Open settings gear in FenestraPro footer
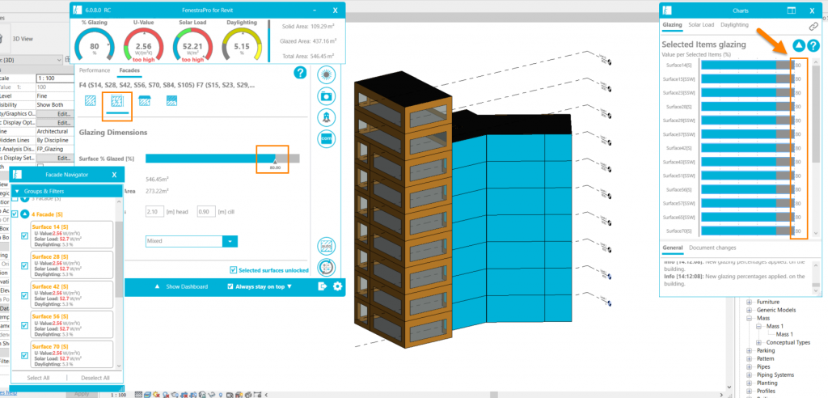The height and width of the screenshot is (398, 828). coord(337,286)
